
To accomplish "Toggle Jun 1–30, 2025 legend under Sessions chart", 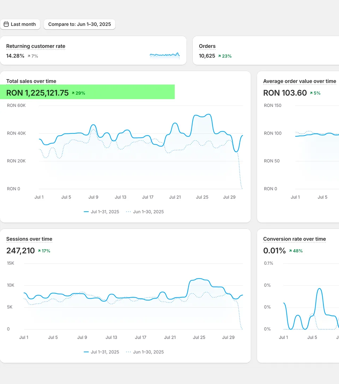I will coord(145,352).
